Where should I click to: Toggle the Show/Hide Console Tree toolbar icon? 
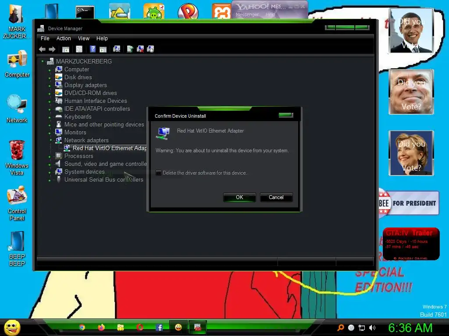coord(66,49)
